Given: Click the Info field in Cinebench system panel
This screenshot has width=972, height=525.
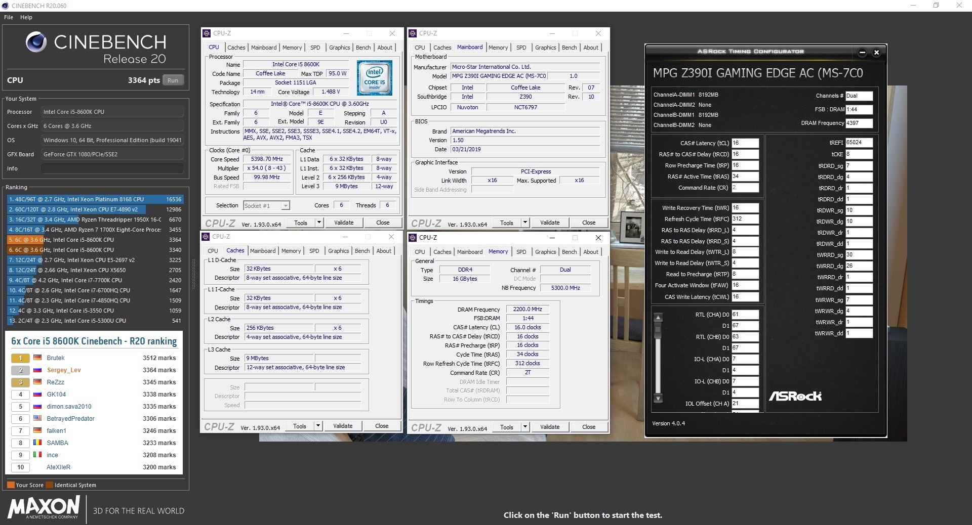Looking at the screenshot, I should click(112, 168).
